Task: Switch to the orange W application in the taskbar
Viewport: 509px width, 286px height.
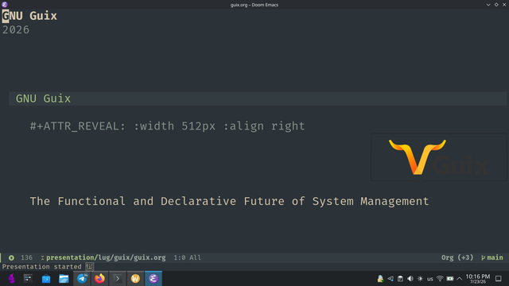Action: tap(135, 279)
